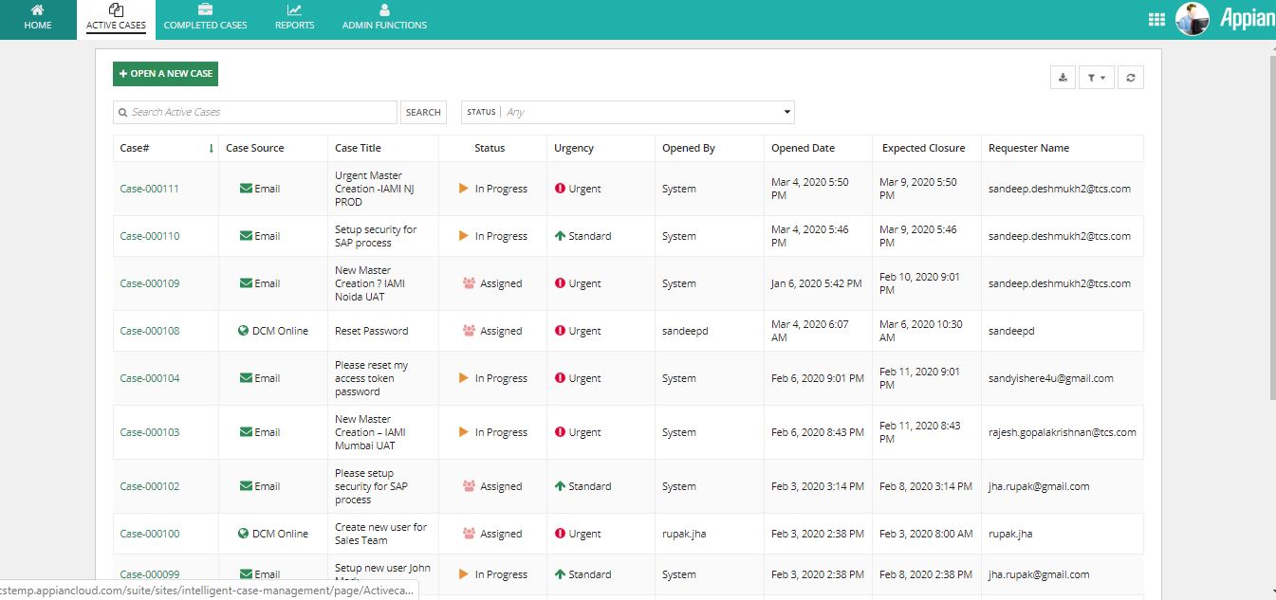Toggle Case# column sort order
Viewport: 1276px width, 600px height.
pos(211,148)
